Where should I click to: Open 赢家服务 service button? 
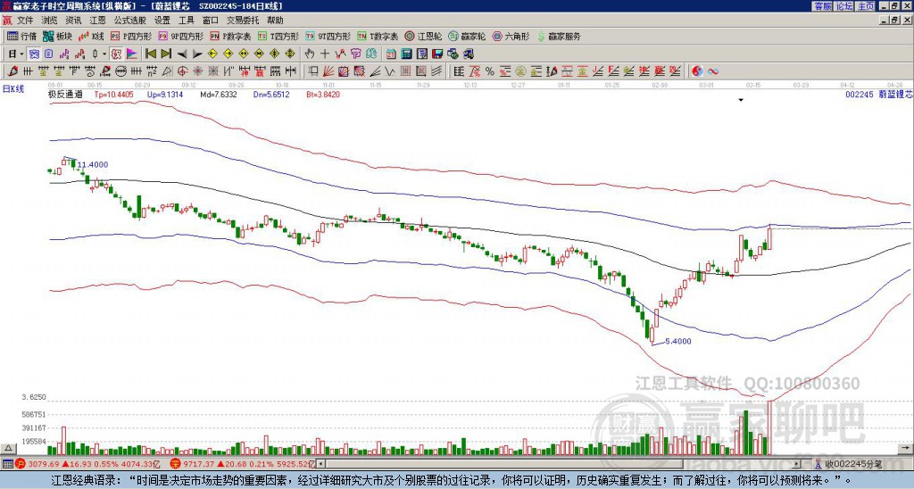click(x=559, y=36)
